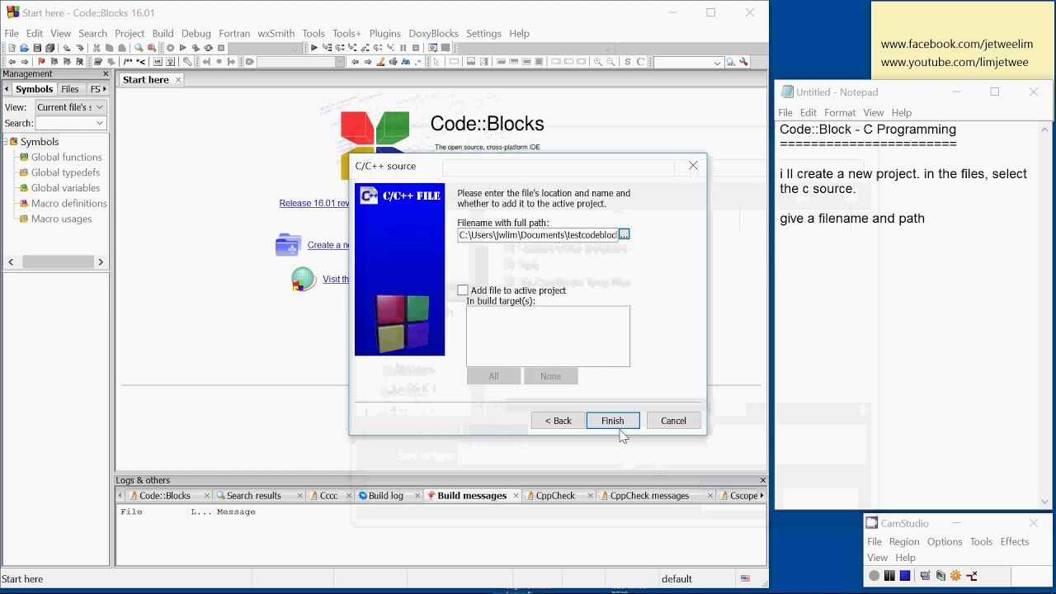Click the Redo arrow icon
This screenshot has height=594, width=1056.
click(80, 48)
